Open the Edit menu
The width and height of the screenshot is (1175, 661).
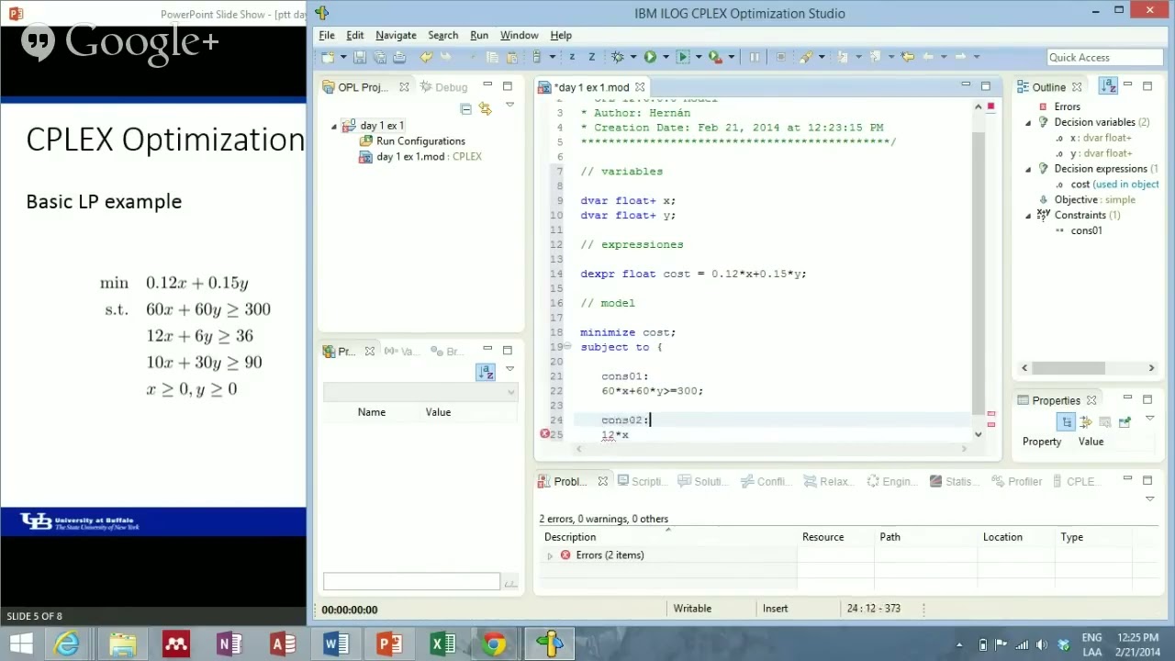coord(355,35)
